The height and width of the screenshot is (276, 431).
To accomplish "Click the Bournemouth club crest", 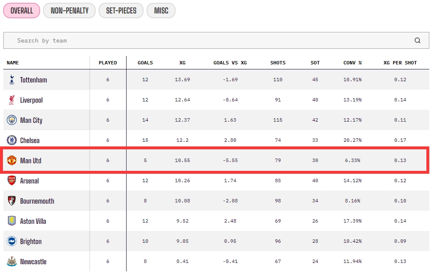I will pyautogui.click(x=11, y=201).
